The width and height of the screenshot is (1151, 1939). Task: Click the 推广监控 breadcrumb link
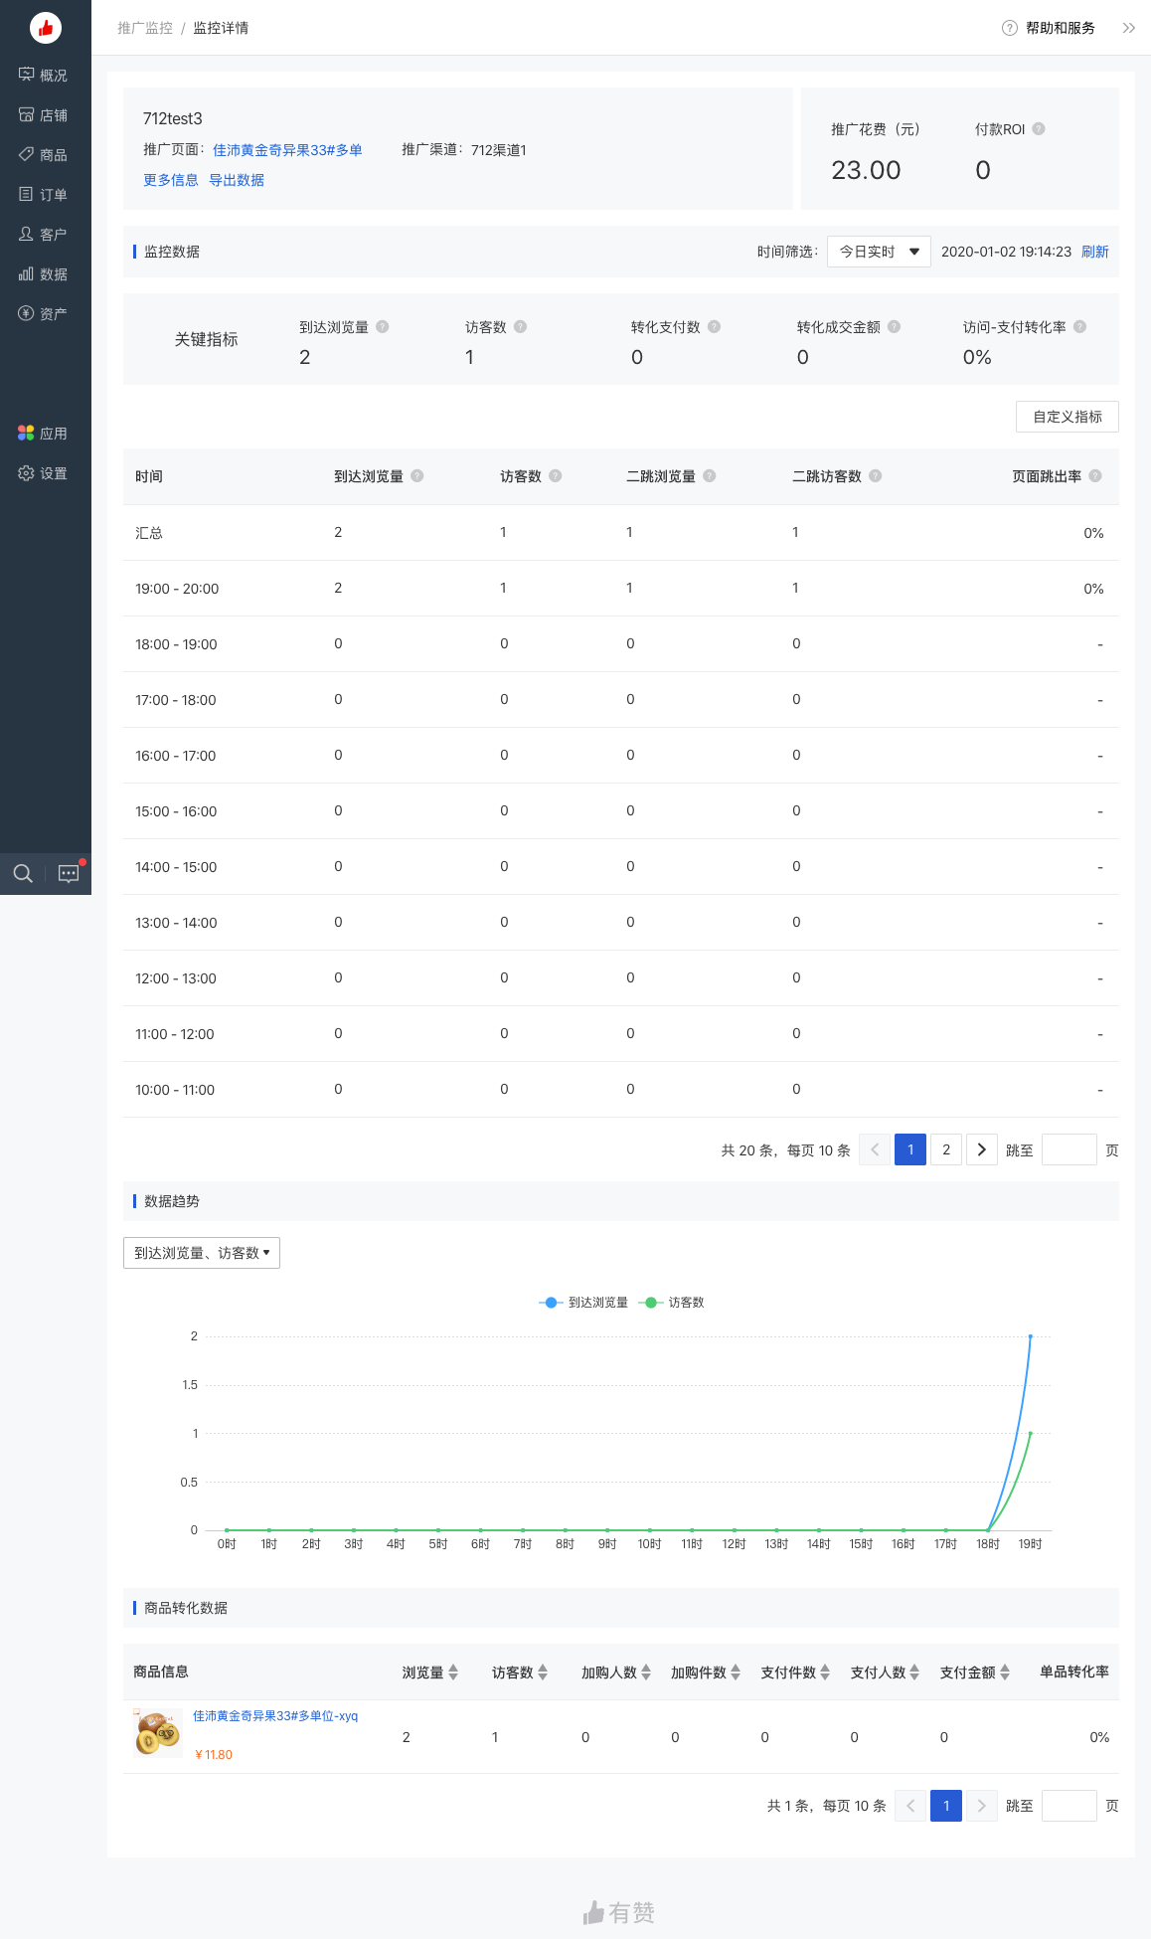tap(145, 28)
